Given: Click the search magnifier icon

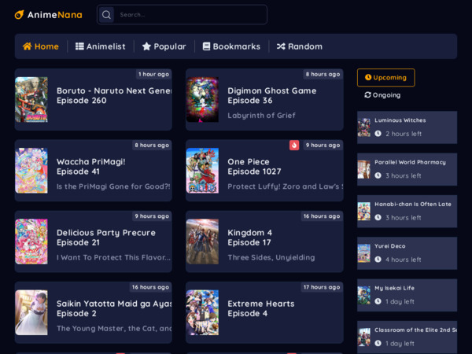Looking at the screenshot, I should coord(106,14).
